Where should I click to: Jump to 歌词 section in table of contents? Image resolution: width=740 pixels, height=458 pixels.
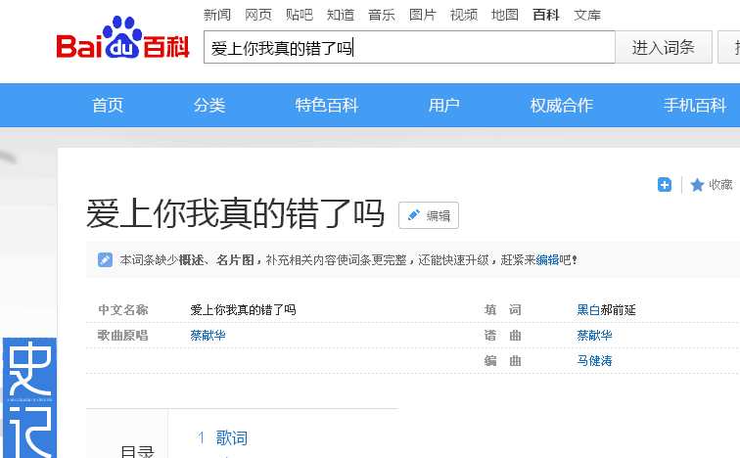(231, 437)
